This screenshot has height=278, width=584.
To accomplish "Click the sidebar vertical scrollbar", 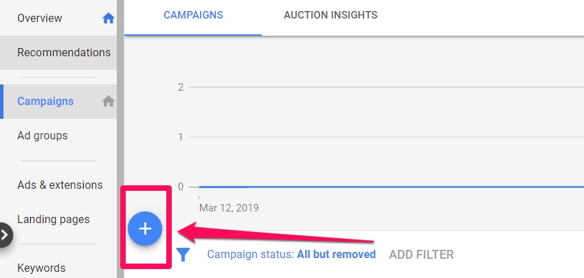I will 120,139.
